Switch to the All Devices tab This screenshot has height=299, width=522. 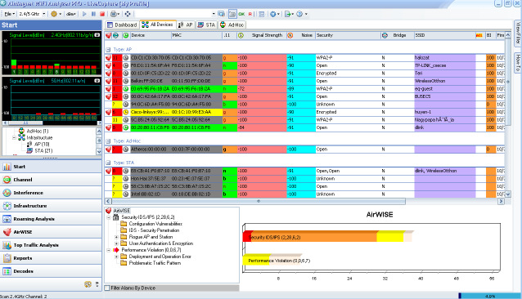[157, 25]
